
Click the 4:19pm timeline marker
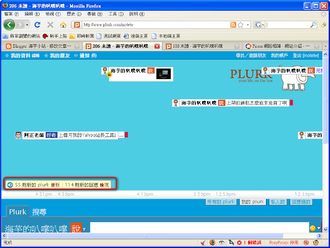click(x=145, y=194)
